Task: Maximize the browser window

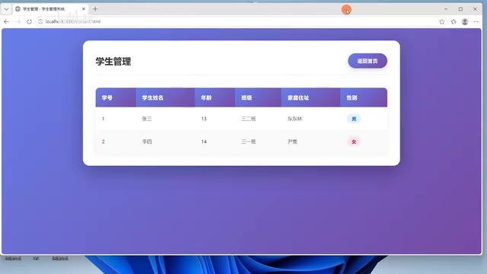Action: tap(460, 9)
